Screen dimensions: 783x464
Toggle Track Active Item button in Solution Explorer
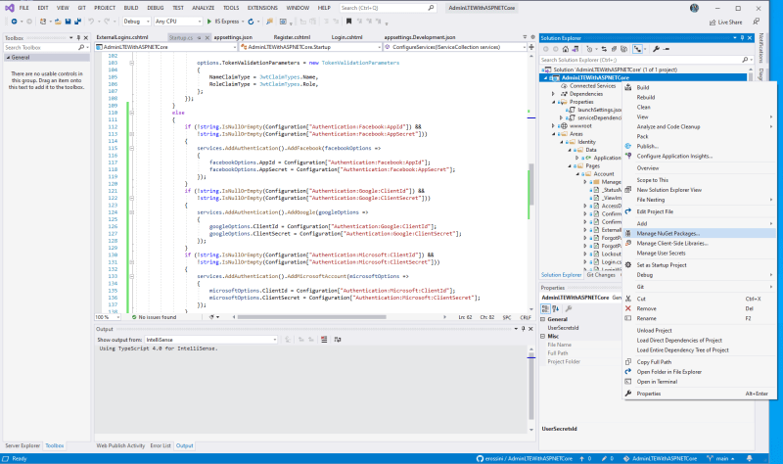tap(638, 49)
